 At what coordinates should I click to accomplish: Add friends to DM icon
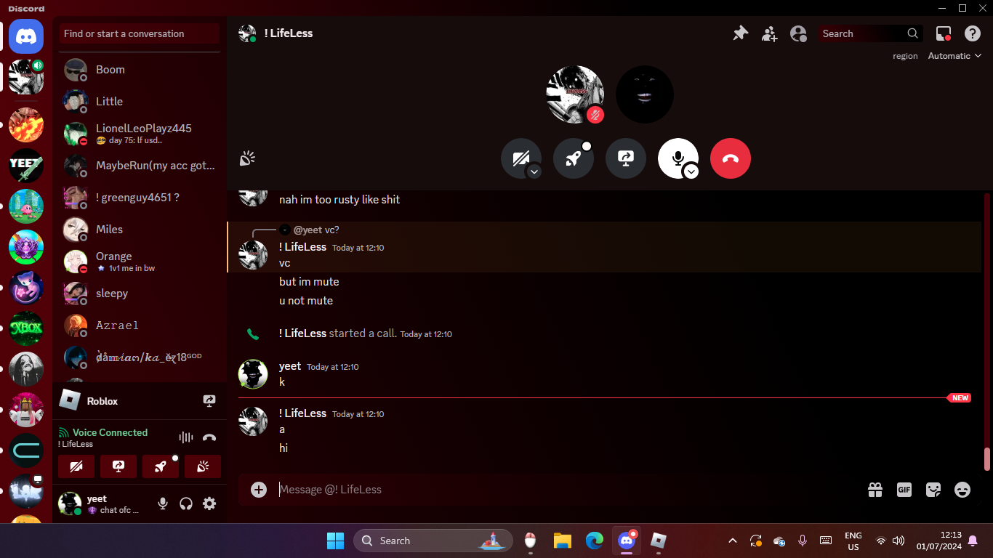769,33
